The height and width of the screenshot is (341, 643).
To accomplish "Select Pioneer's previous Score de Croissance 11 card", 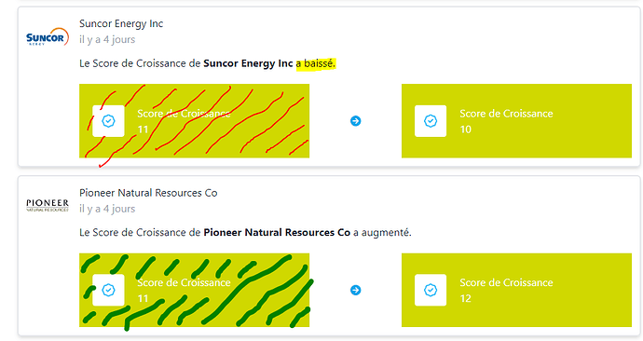I will coord(195,290).
